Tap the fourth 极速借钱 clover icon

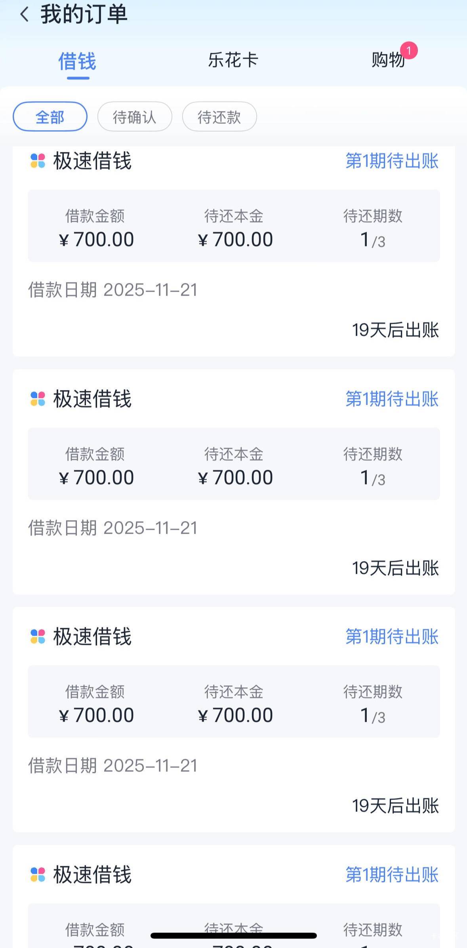point(38,874)
